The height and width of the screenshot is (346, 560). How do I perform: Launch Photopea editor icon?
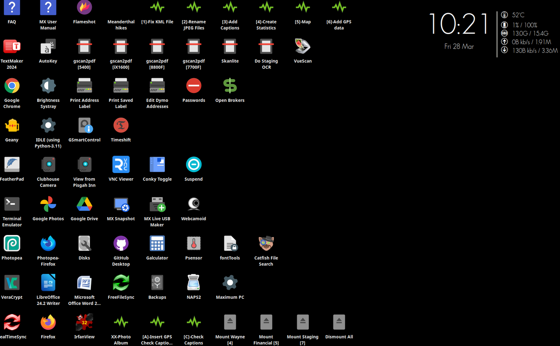pyautogui.click(x=12, y=243)
